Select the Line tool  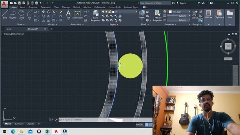(x=5, y=15)
